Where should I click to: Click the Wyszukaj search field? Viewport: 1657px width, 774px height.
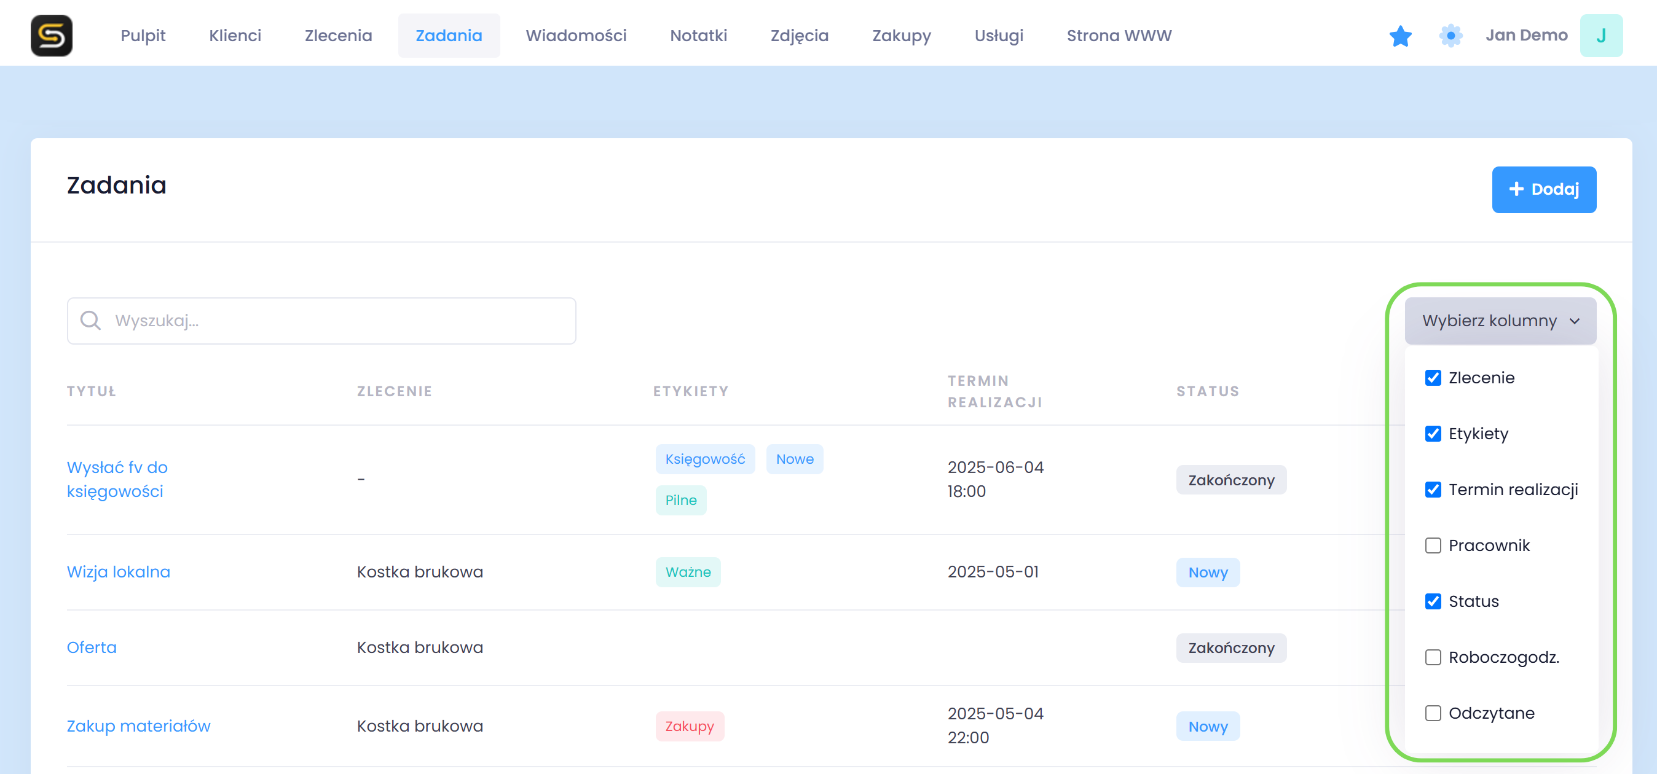click(x=321, y=320)
